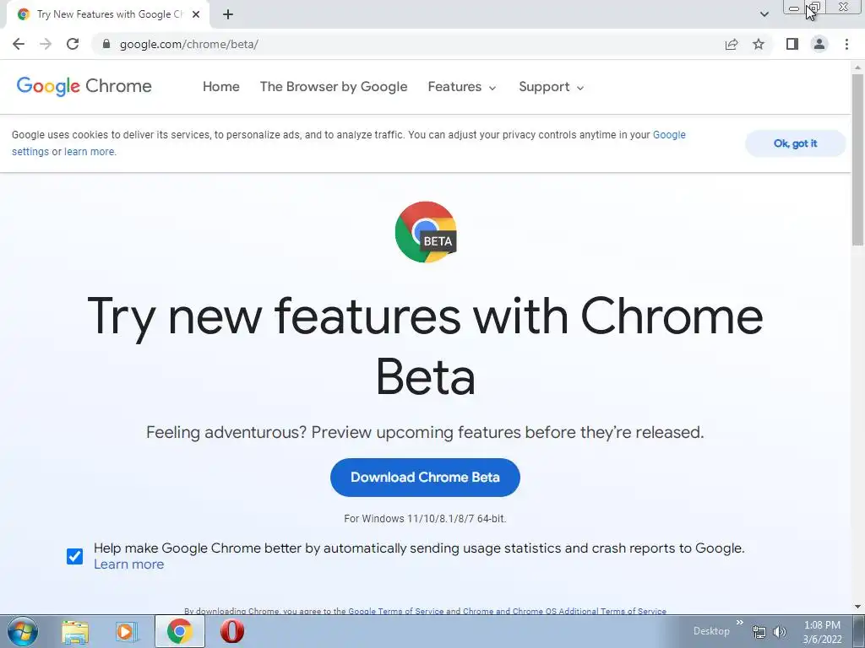
Task: Open Learn more link below checkbox
Action: [128, 564]
